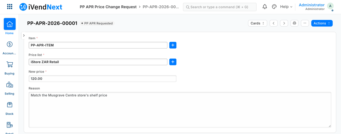Open the three-dots more menu
The image size is (341, 134).
pos(305,23)
